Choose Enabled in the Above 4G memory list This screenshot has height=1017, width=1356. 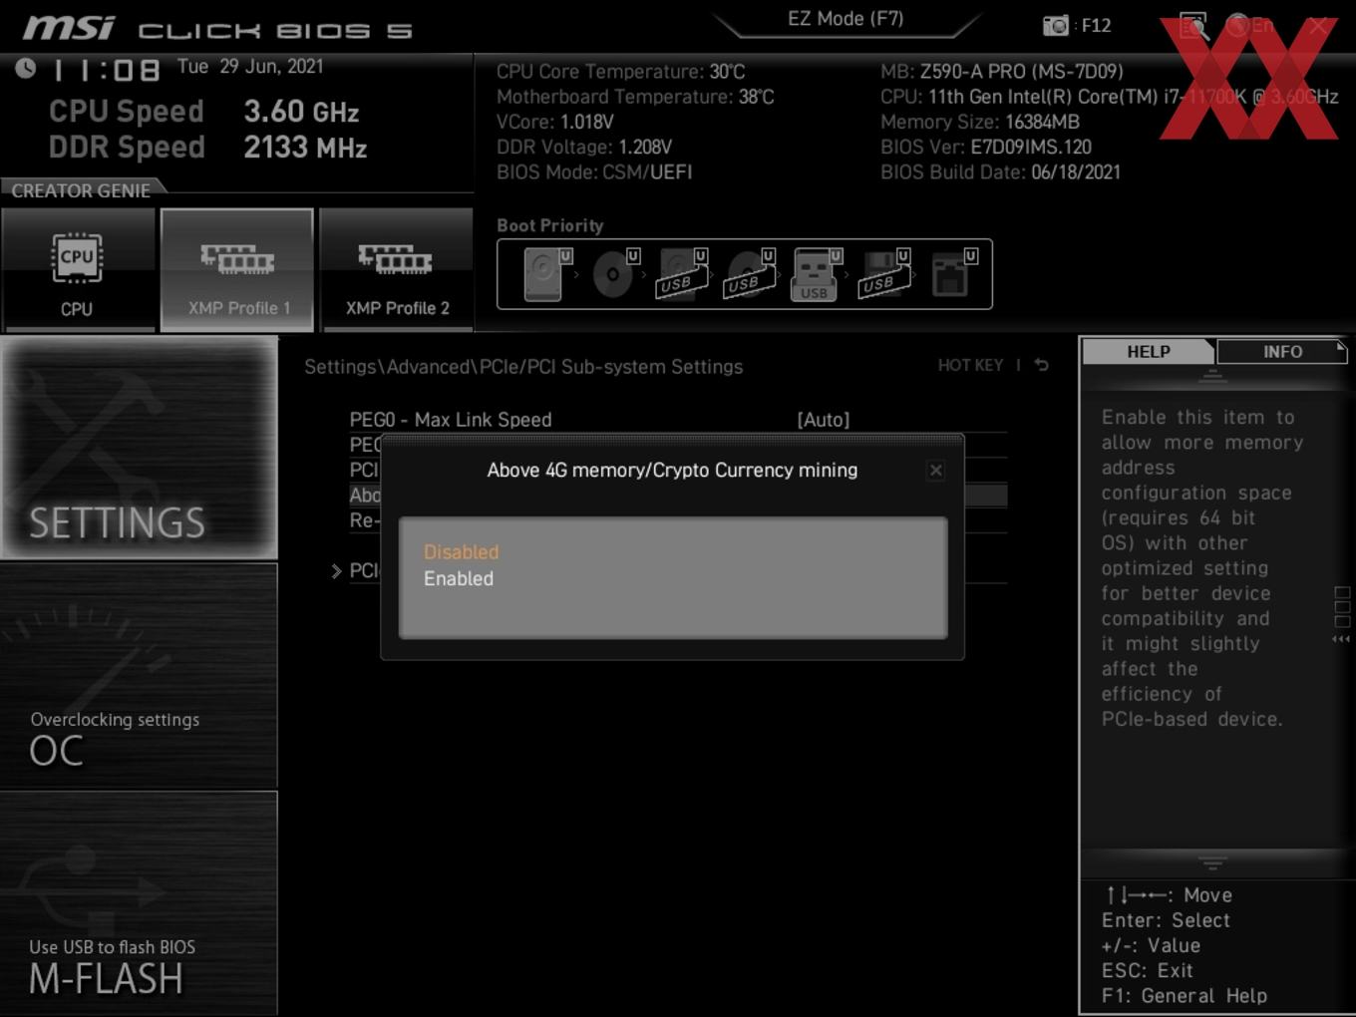(459, 578)
